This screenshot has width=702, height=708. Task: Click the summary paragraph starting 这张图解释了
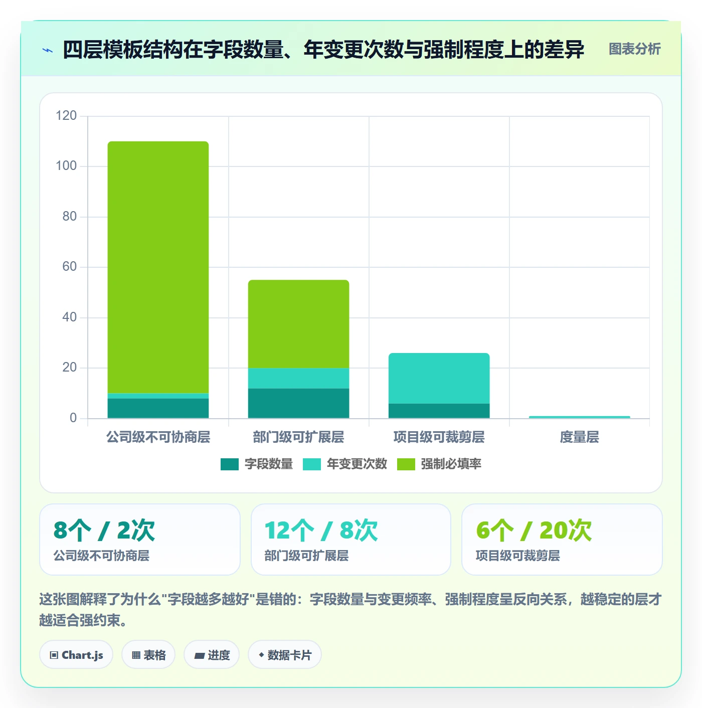pos(350,610)
